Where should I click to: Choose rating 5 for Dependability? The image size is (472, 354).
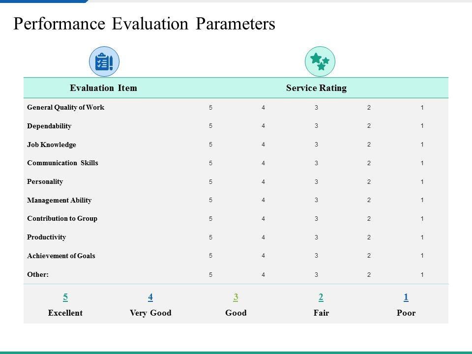pyautogui.click(x=211, y=126)
